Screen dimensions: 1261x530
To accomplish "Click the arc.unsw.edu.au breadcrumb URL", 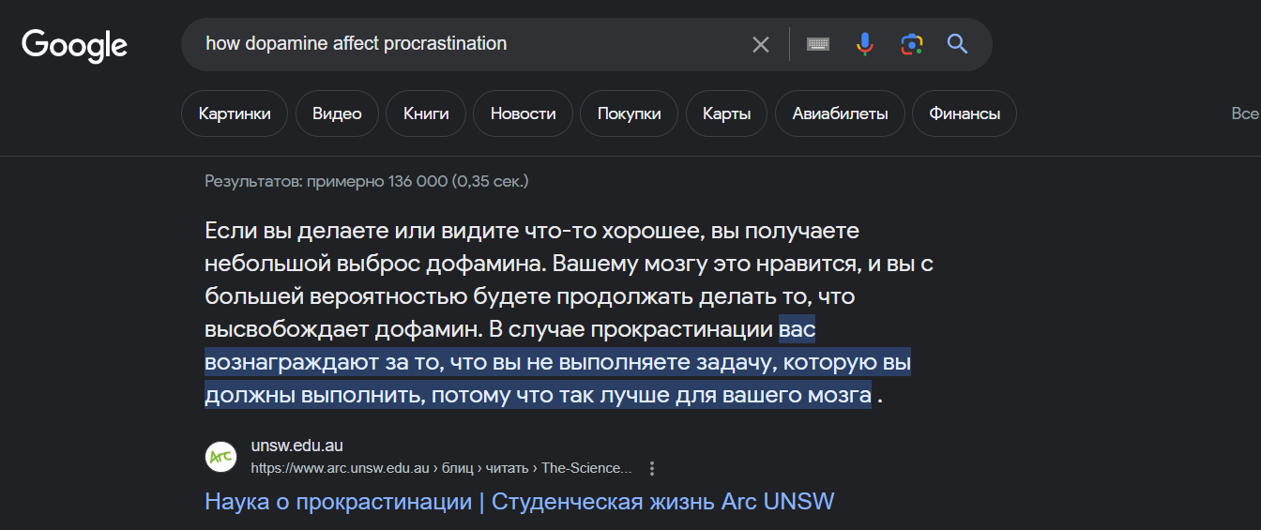I will pos(441,468).
